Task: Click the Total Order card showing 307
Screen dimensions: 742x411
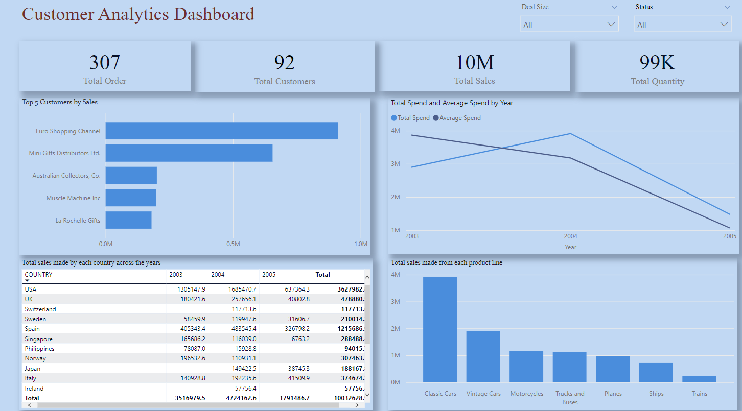Action: coord(105,66)
